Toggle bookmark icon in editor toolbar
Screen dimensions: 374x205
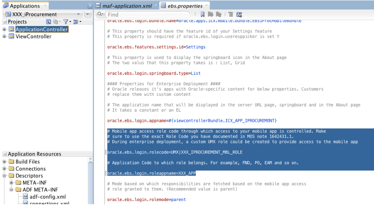coord(202,14)
